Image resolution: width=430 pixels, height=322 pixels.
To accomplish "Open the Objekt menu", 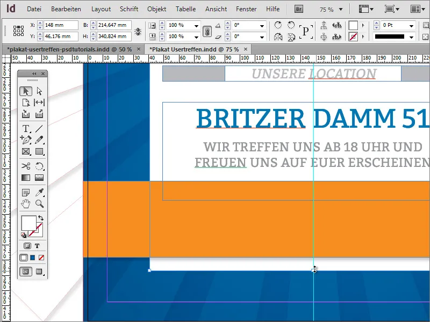I will pos(156,9).
